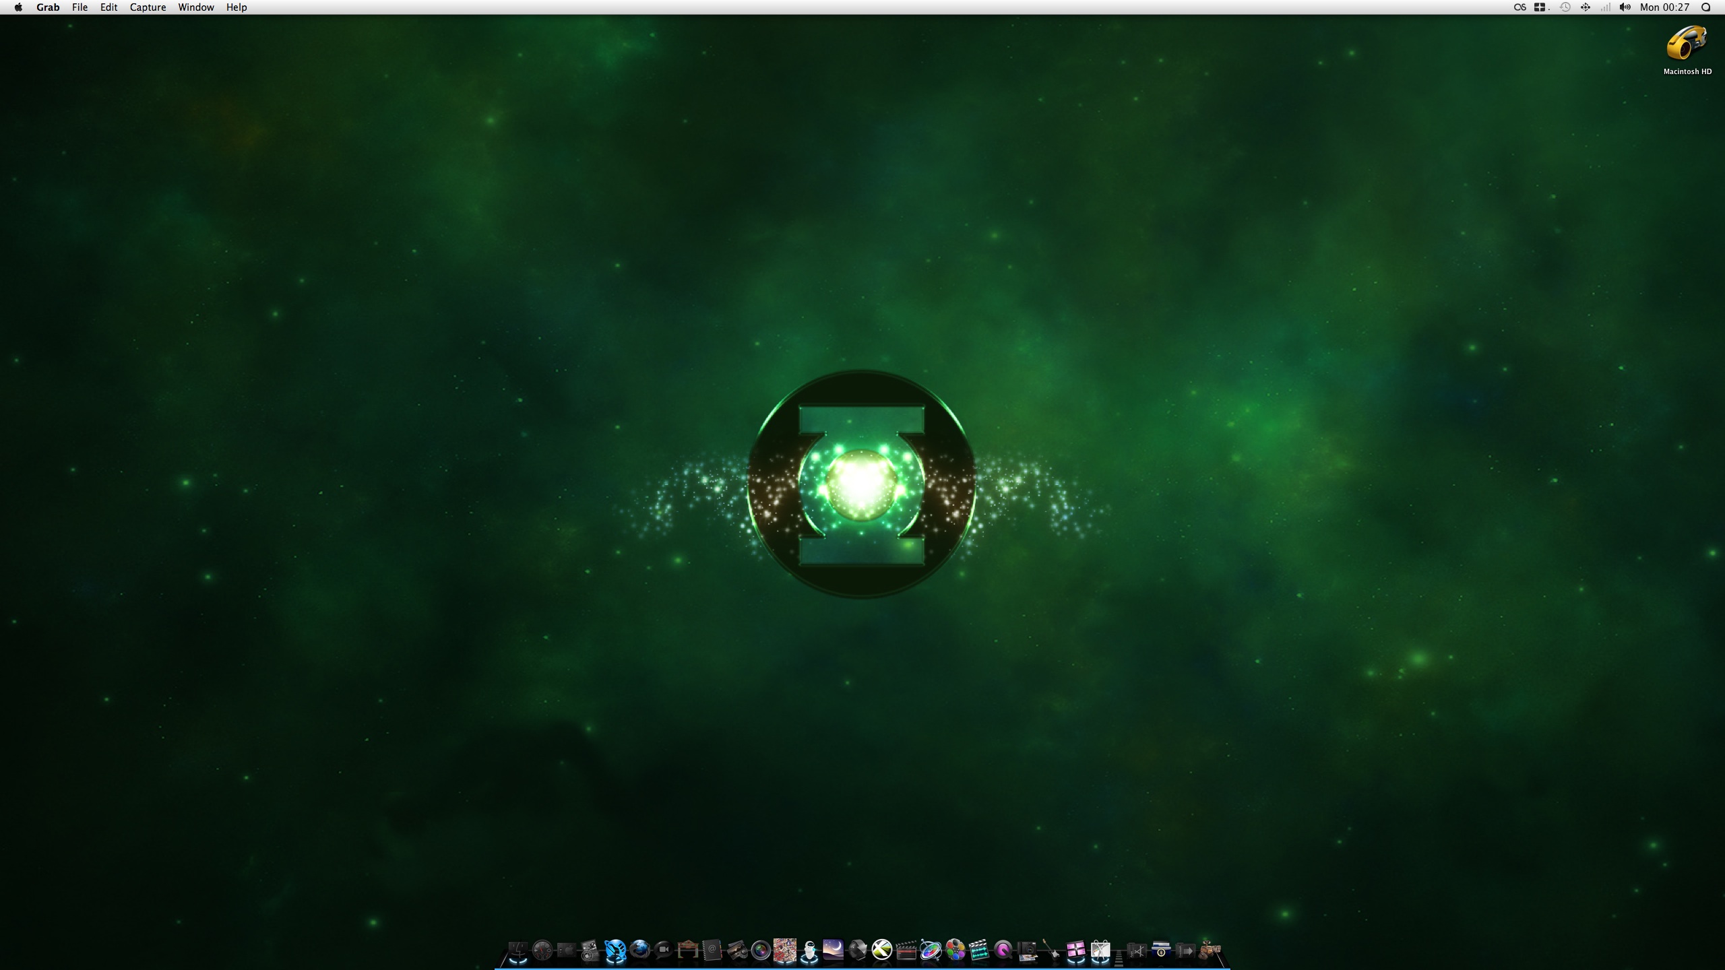This screenshot has height=970, width=1725.
Task: Click the Grab scissors icon in dock
Action: [1100, 950]
